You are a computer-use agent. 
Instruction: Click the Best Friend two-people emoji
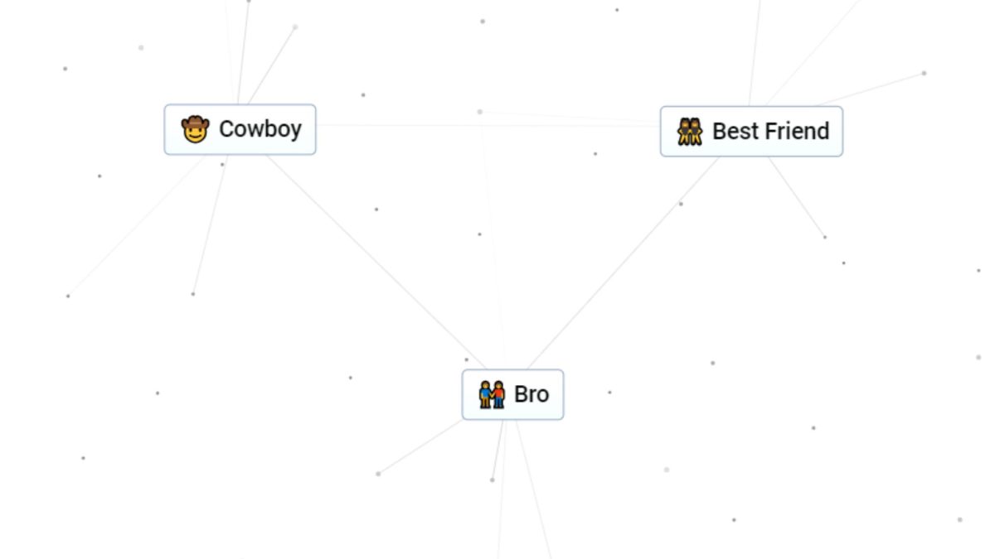pyautogui.click(x=689, y=131)
